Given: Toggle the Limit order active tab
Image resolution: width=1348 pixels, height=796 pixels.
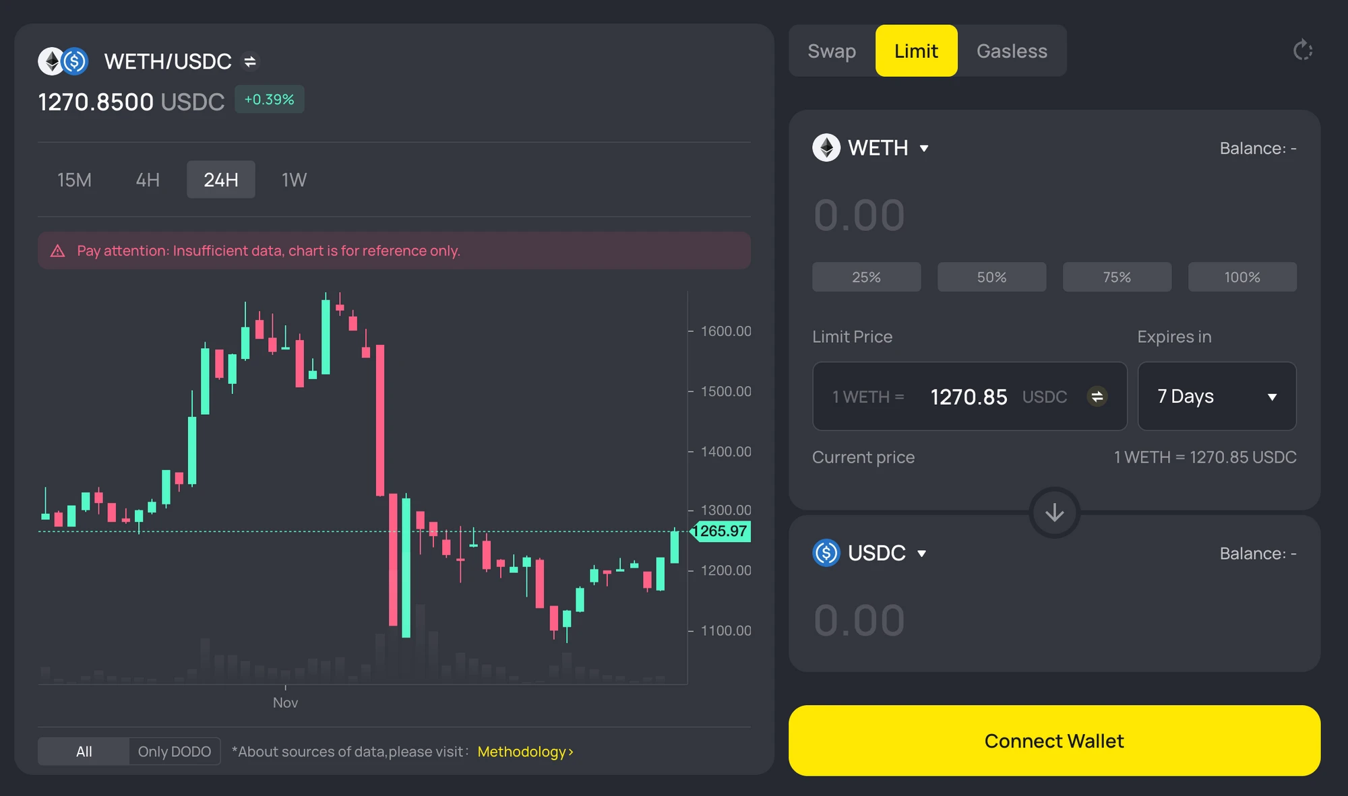Looking at the screenshot, I should 916,51.
